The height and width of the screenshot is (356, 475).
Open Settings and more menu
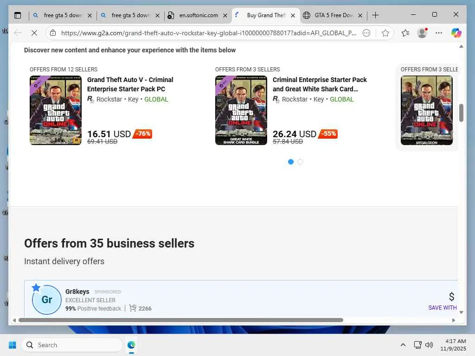tap(439, 33)
